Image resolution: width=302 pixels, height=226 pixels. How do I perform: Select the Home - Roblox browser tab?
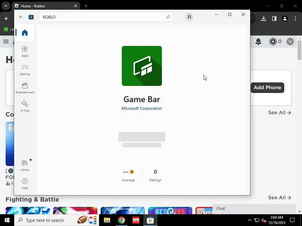pyautogui.click(x=46, y=6)
